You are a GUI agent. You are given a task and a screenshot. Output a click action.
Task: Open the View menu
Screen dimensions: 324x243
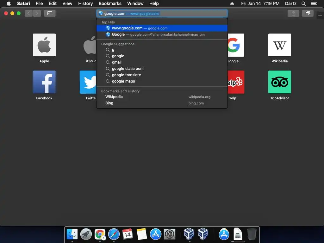click(67, 3)
